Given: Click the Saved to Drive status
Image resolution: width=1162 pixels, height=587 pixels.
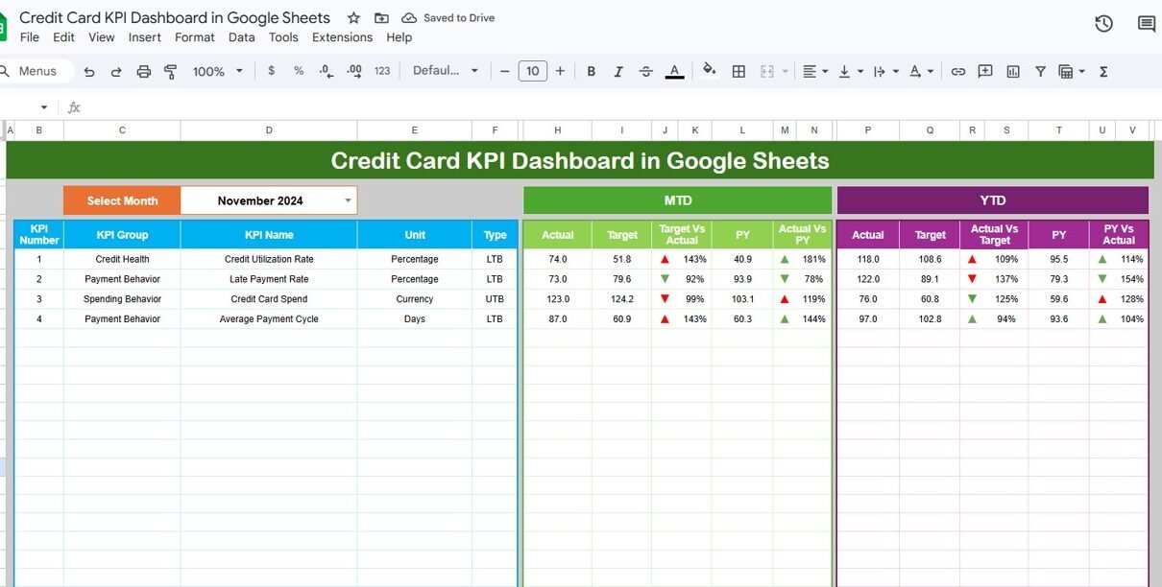Looking at the screenshot, I should tap(448, 18).
